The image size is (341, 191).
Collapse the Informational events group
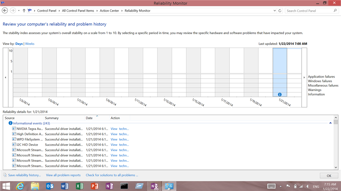point(330,123)
